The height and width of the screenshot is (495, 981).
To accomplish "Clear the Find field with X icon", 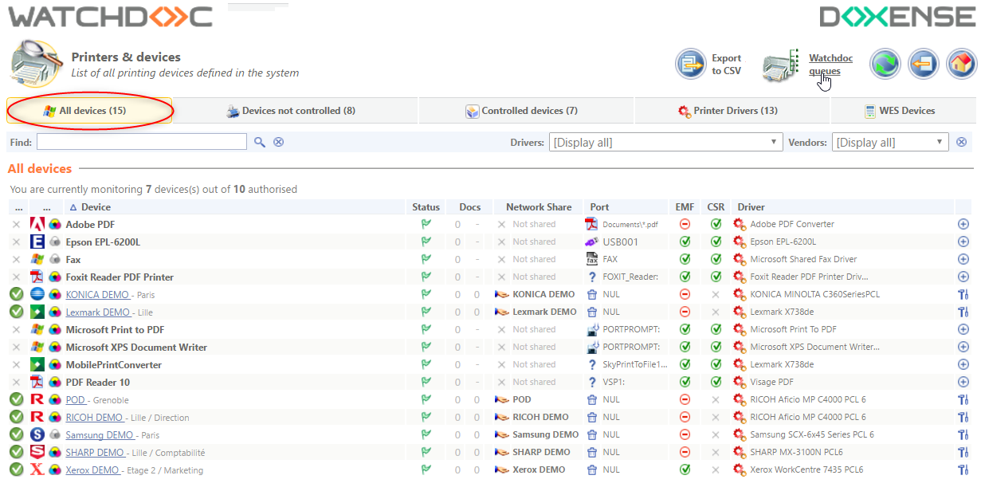I will coord(278,142).
